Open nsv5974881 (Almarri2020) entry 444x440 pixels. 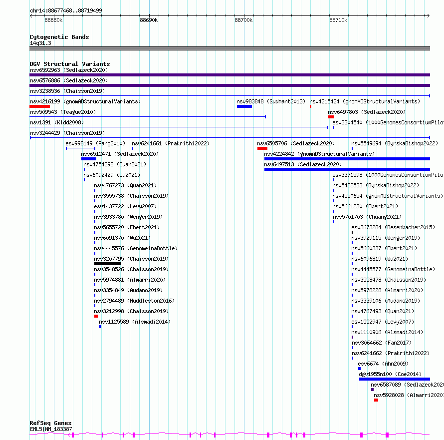coord(130,280)
